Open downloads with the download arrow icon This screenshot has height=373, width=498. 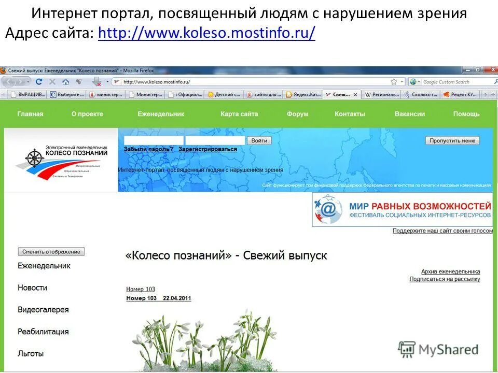[x=96, y=81]
